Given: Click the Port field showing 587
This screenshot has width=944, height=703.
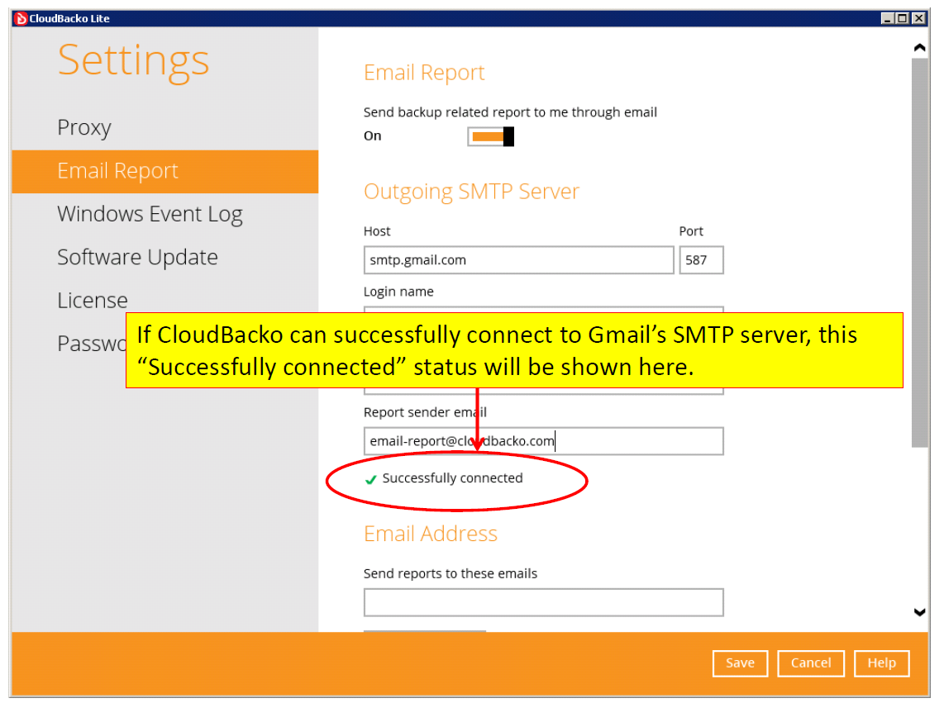Looking at the screenshot, I should pos(701,260).
